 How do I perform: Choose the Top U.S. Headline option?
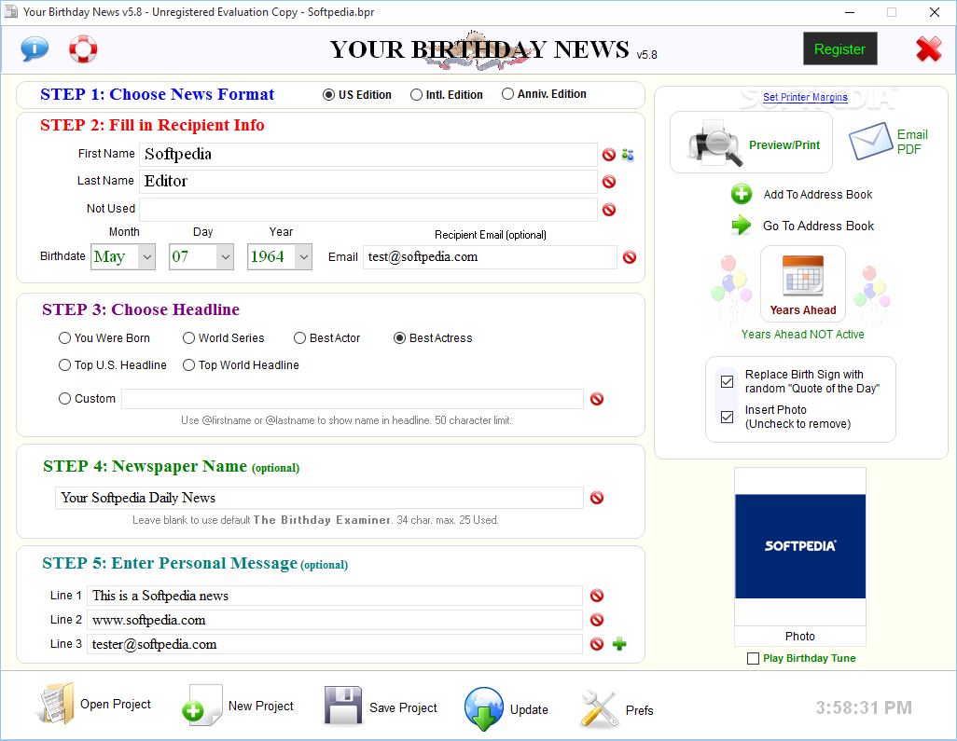[x=64, y=364]
